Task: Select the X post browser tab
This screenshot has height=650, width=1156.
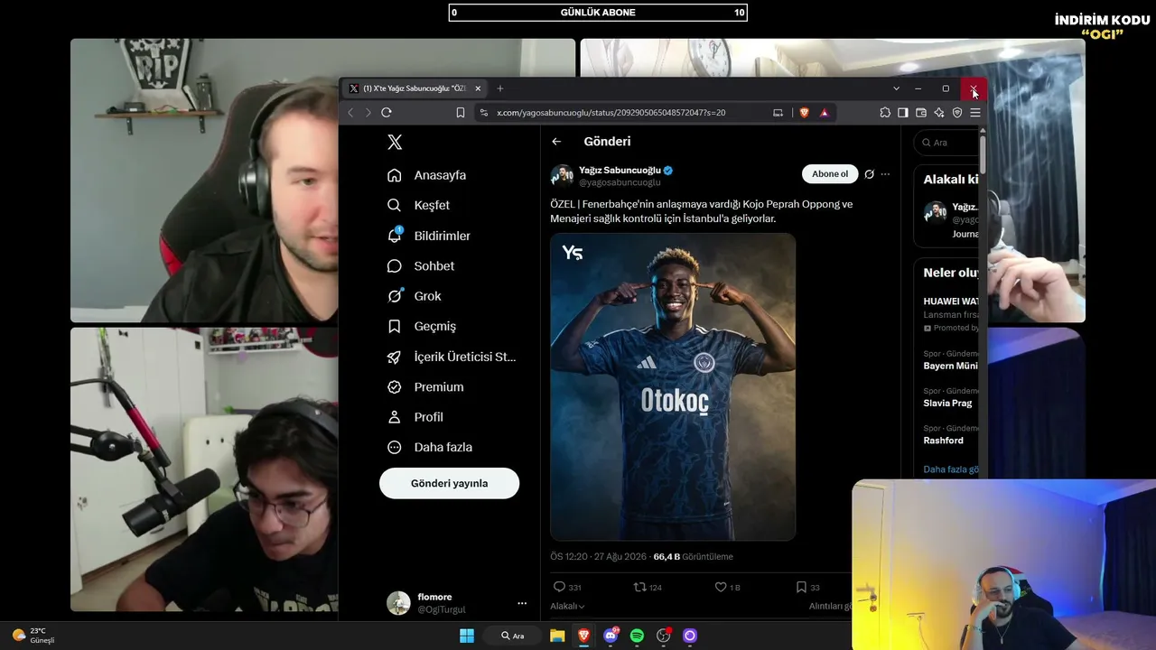Action: pyautogui.click(x=416, y=88)
